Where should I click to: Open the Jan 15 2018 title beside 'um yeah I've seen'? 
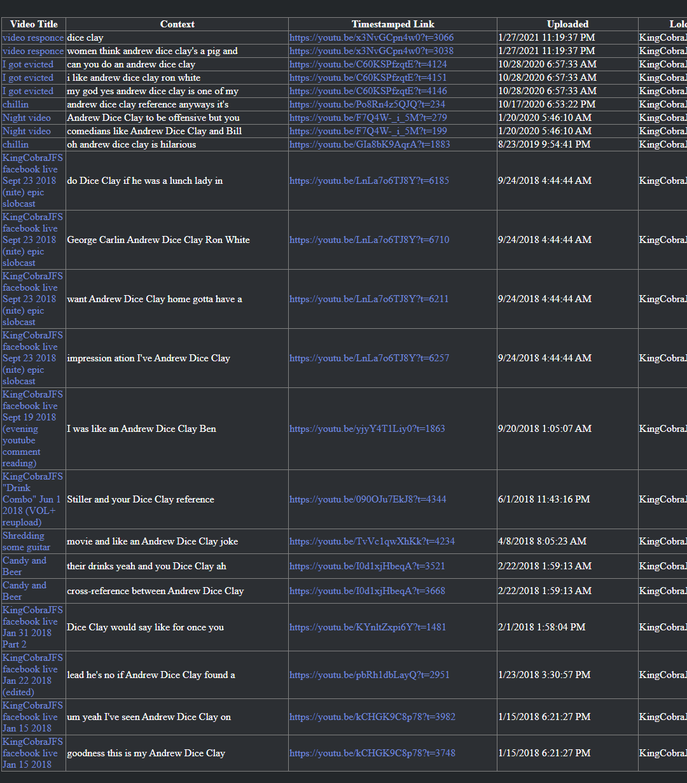33,717
